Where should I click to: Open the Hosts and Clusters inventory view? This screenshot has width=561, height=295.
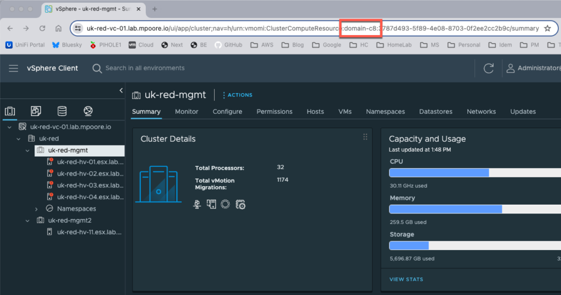coord(10,111)
